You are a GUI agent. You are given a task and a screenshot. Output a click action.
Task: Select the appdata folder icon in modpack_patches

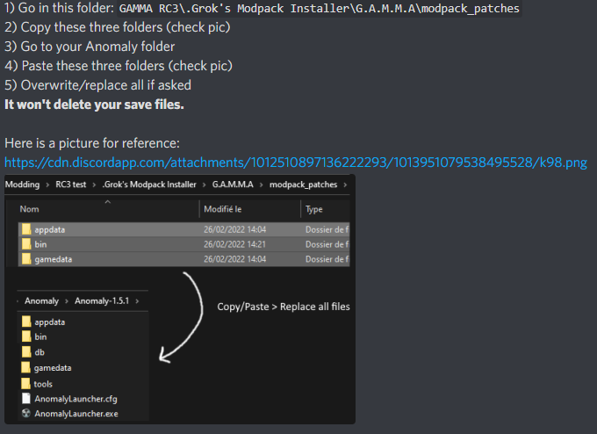click(26, 229)
